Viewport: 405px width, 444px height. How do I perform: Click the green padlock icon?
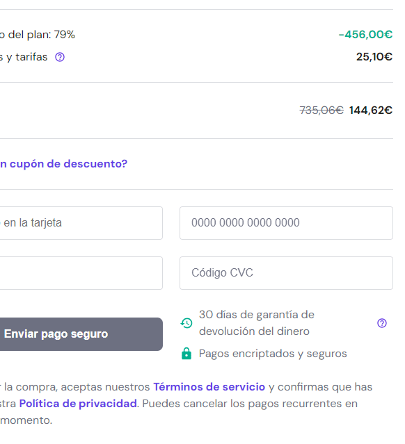coord(186,354)
